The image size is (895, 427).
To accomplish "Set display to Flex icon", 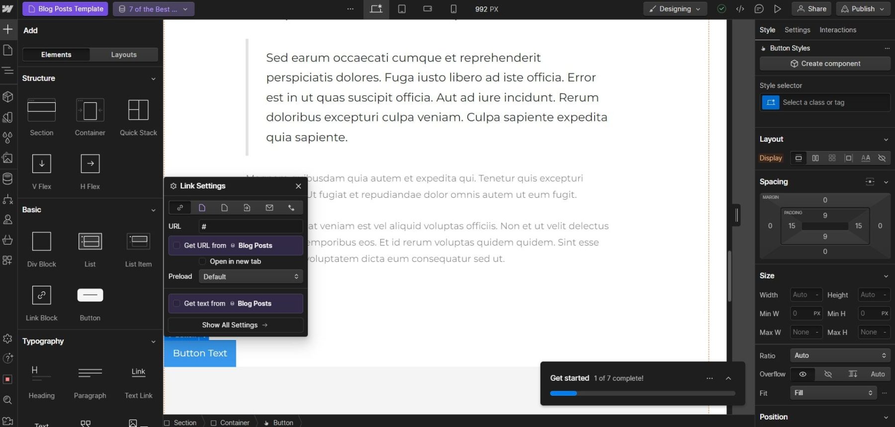I will (x=815, y=158).
